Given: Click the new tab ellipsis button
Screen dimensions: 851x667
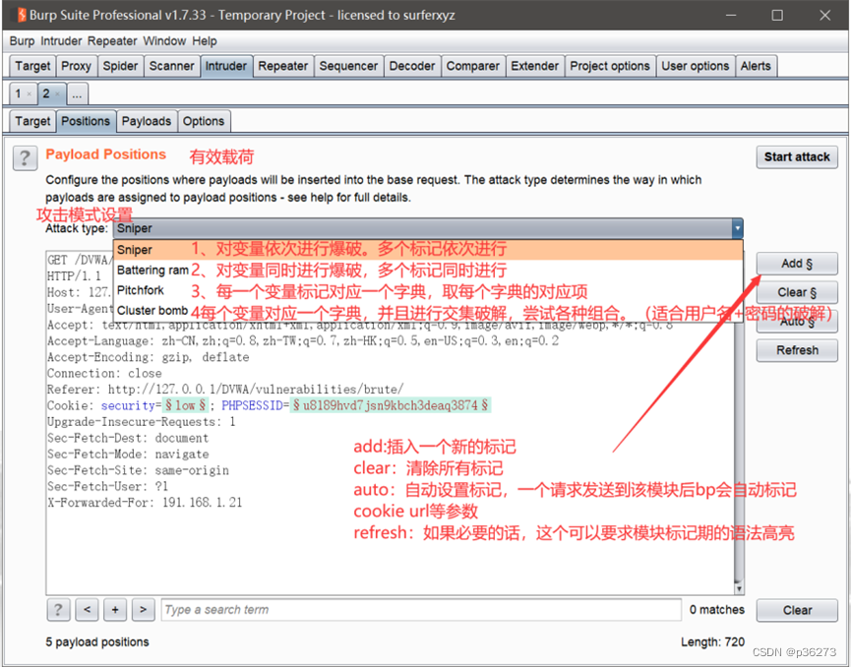Looking at the screenshot, I should 77,94.
